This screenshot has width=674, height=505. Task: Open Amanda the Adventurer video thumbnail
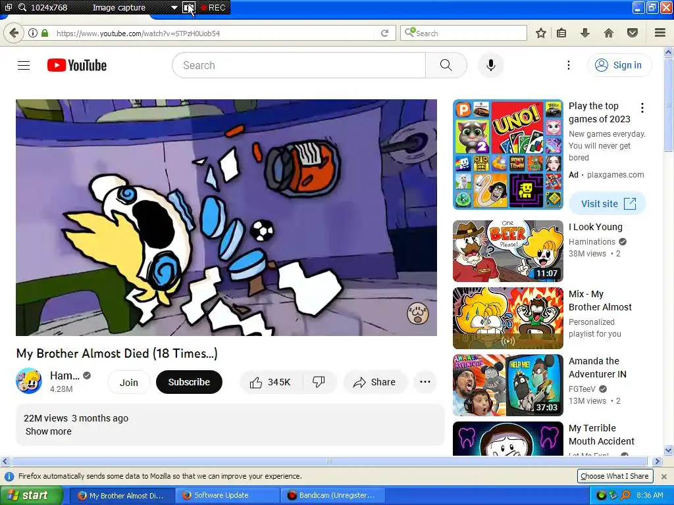tap(508, 385)
